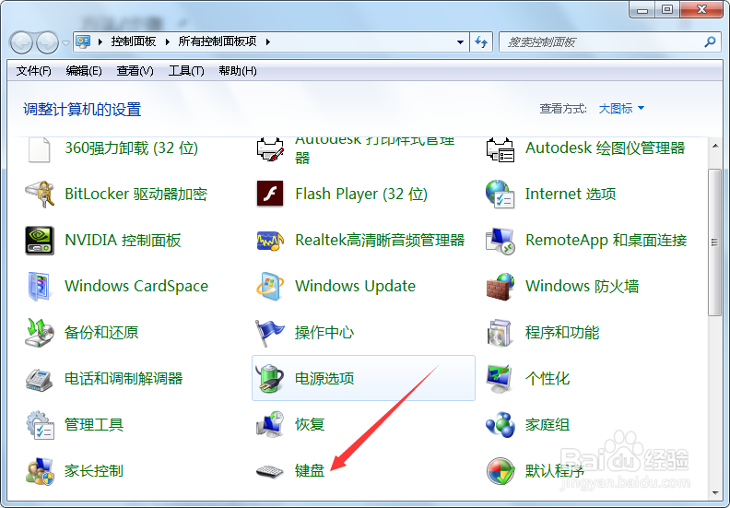Open 个性化 monitor icon
Viewport: 730px width, 508px height.
(500, 379)
